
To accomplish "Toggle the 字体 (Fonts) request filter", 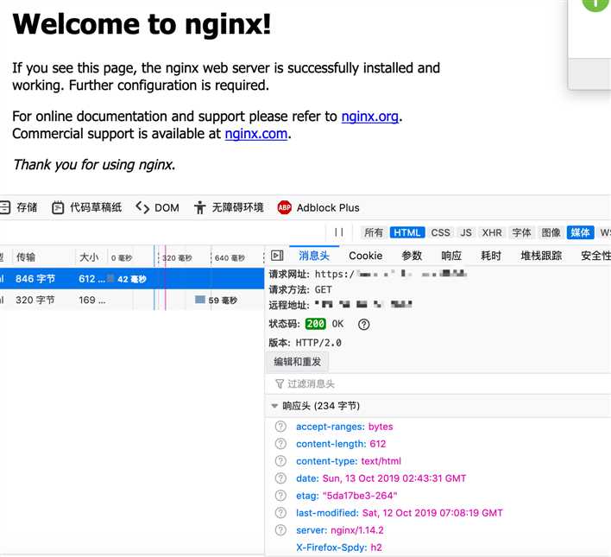I will coord(522,232).
